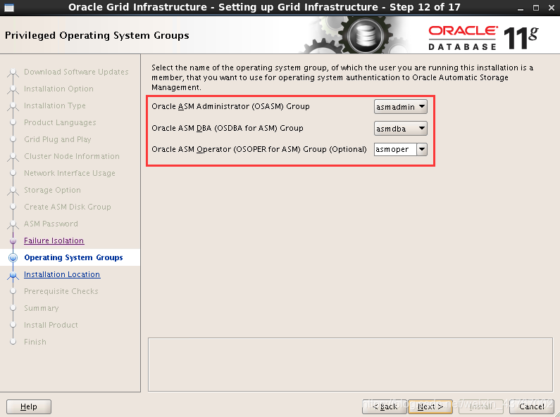Open the Failure Isolation step link
This screenshot has width=560, height=417.
54,240
